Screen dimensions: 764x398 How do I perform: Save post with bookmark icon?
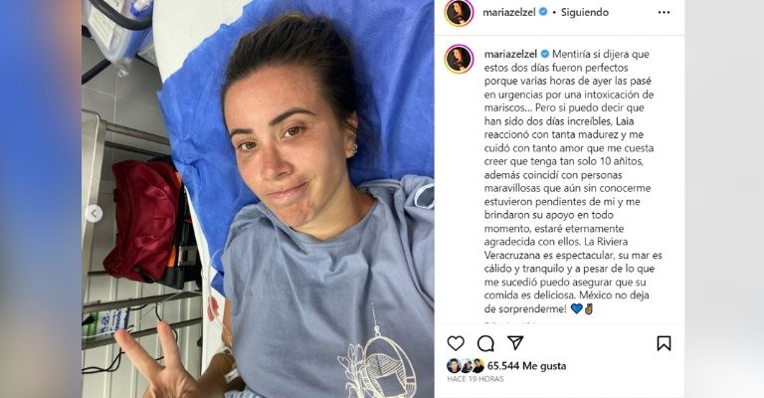coord(664,343)
